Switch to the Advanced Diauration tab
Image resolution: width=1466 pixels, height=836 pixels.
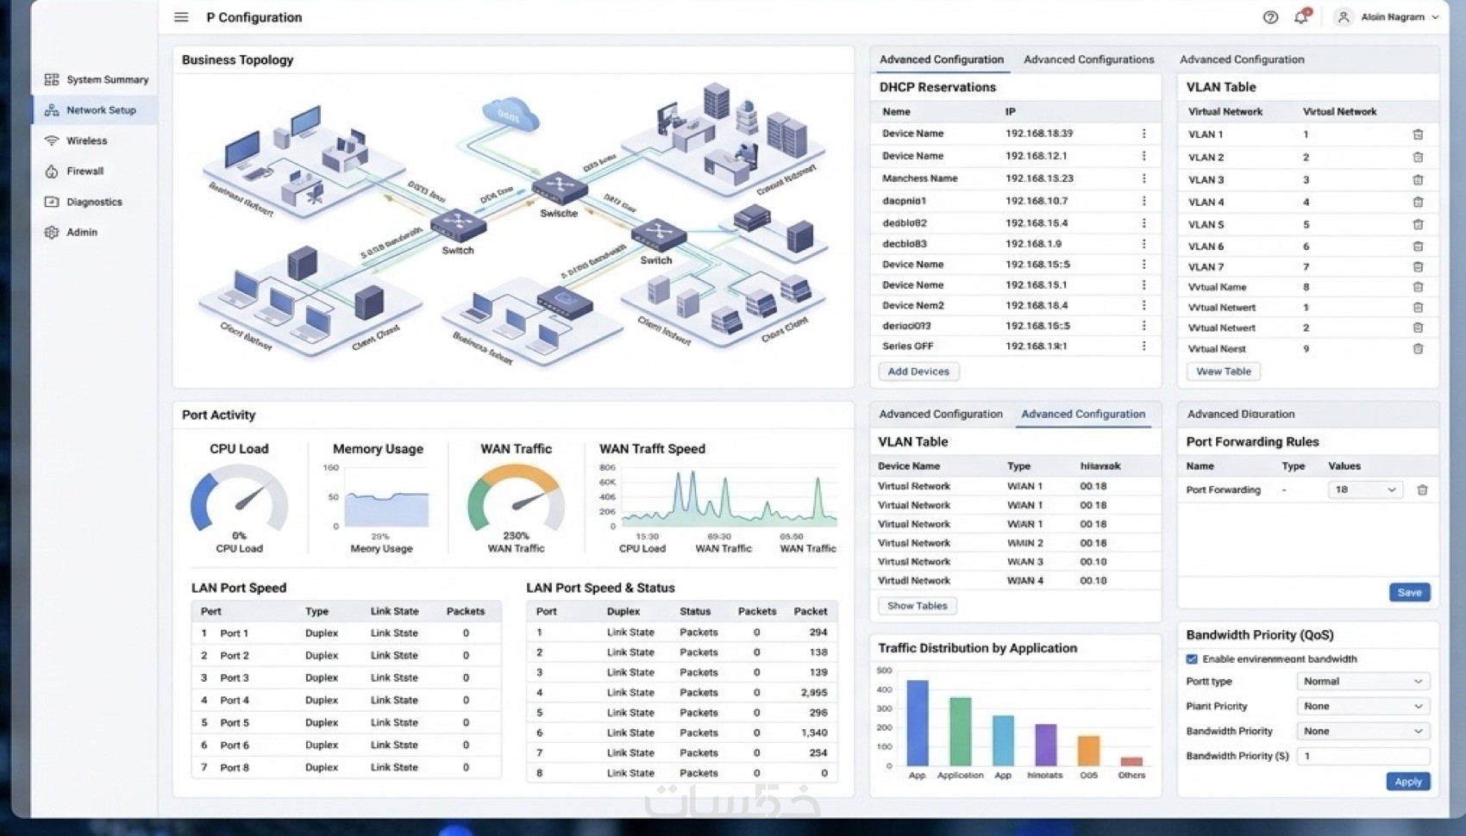pos(1240,414)
